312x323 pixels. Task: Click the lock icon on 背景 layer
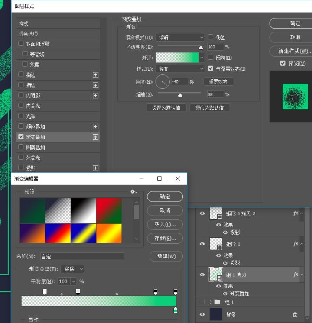point(295,314)
